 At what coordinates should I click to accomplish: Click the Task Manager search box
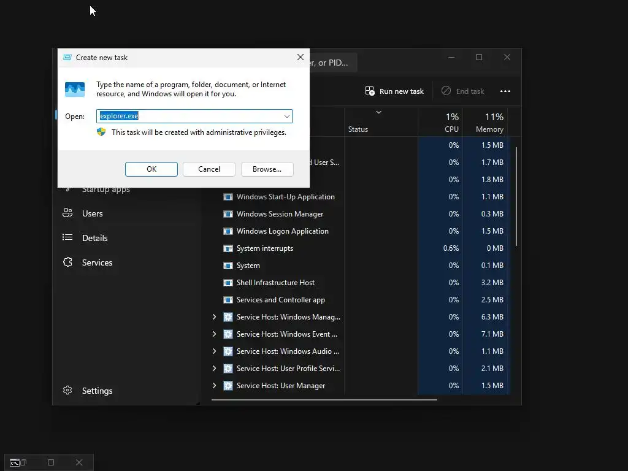click(x=333, y=63)
